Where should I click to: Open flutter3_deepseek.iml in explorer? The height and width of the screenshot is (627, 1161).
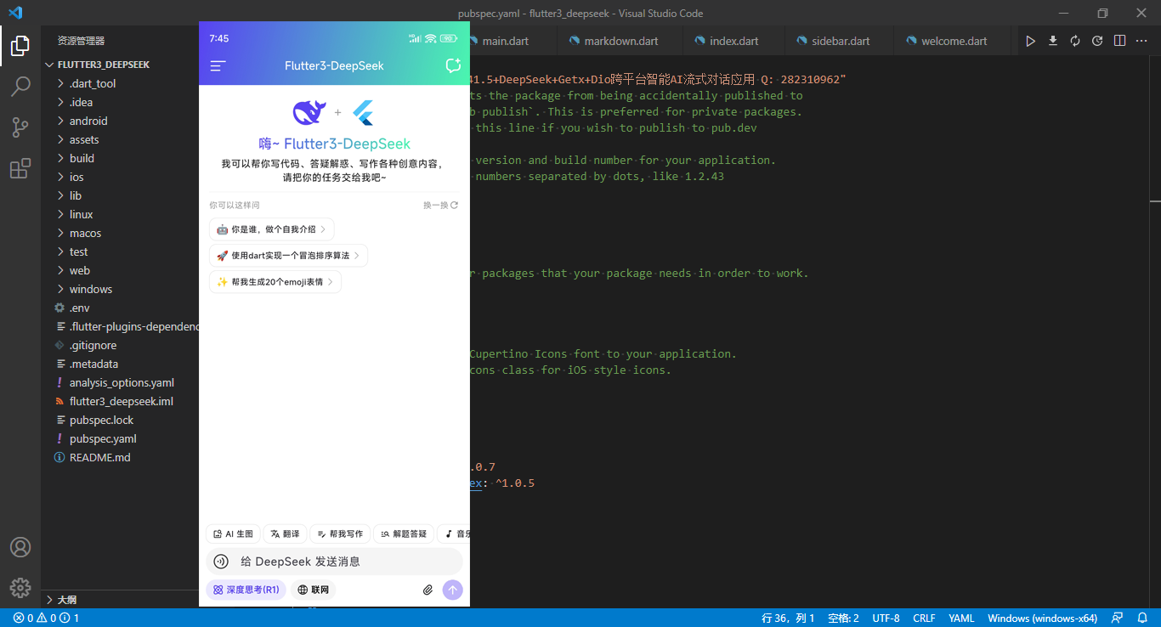coord(120,401)
